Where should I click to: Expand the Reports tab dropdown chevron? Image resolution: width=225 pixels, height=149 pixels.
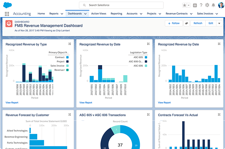click(x=62, y=14)
